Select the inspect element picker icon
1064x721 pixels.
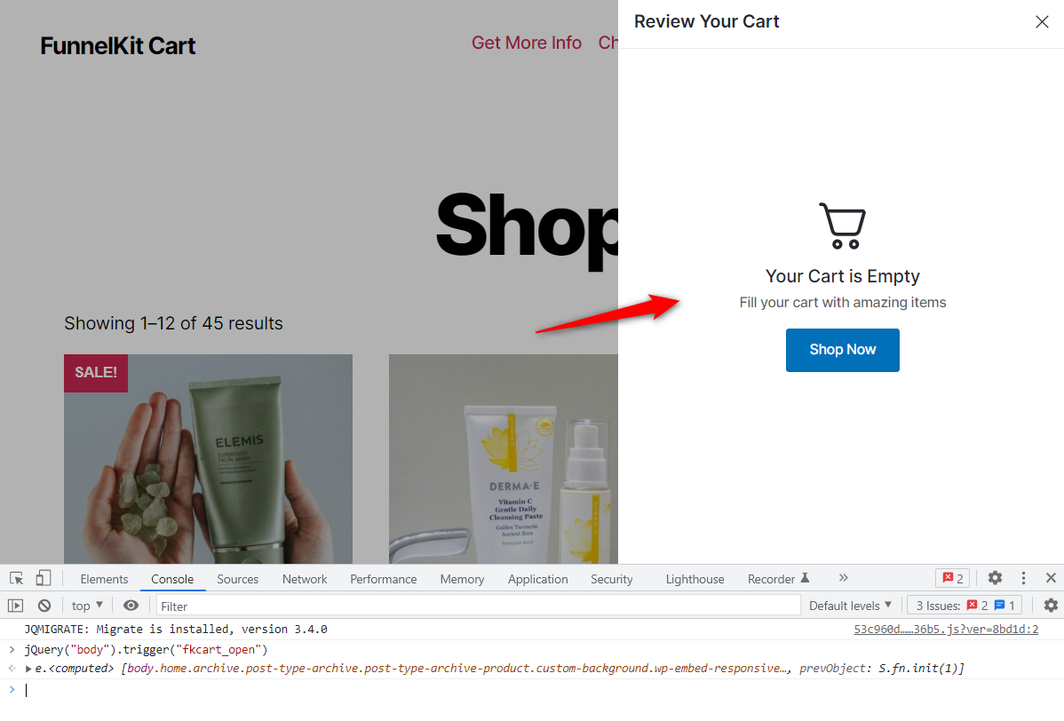coord(16,578)
